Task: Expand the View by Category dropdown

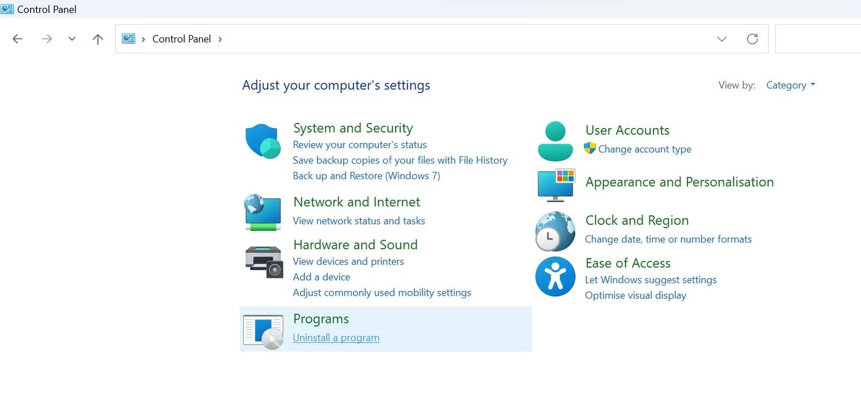Action: (791, 85)
